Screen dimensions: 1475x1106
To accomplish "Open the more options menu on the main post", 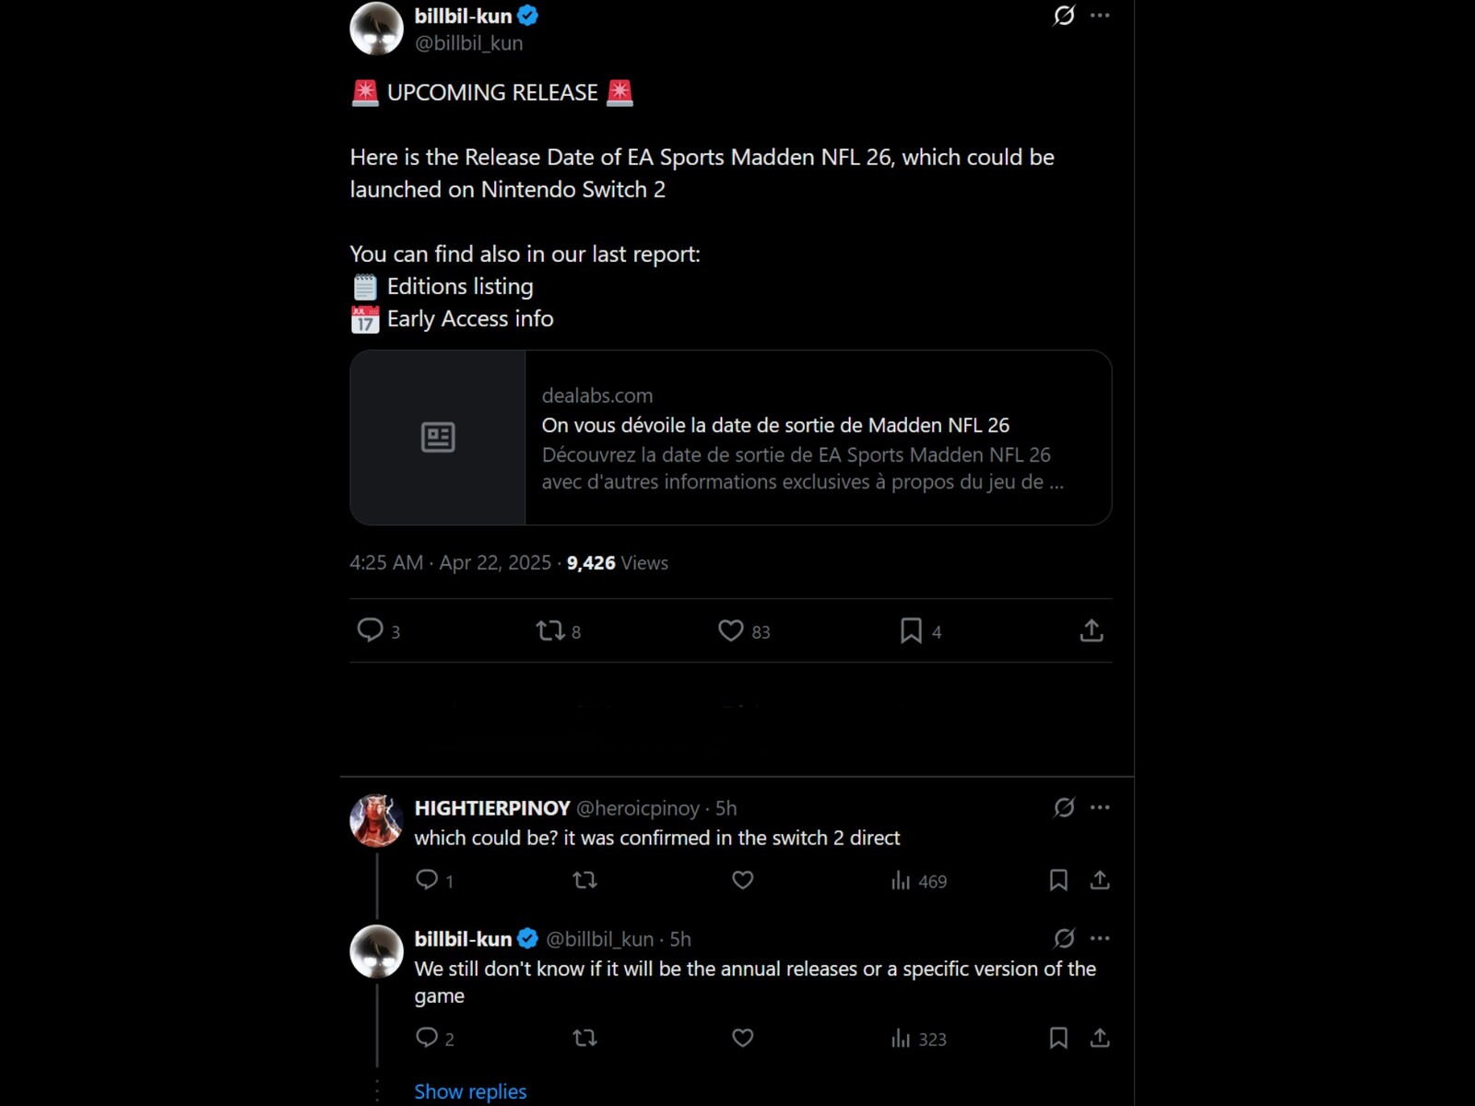I will tap(1100, 16).
